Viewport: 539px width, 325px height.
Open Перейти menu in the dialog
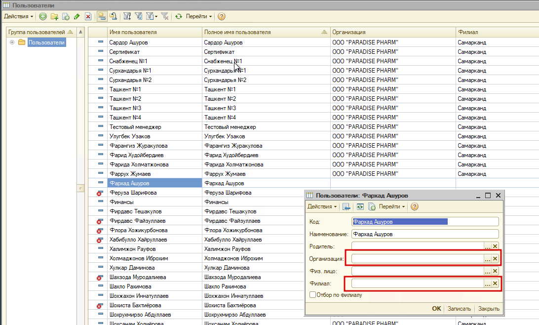point(392,206)
